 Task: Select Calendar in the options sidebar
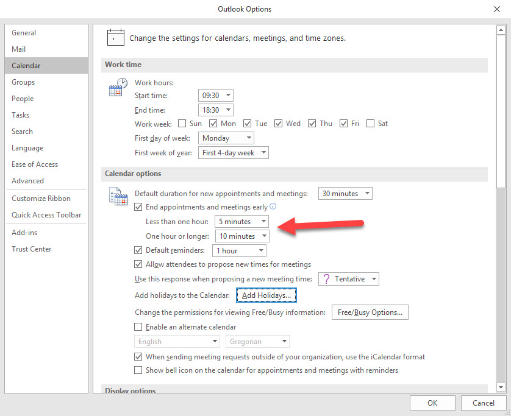coord(46,65)
